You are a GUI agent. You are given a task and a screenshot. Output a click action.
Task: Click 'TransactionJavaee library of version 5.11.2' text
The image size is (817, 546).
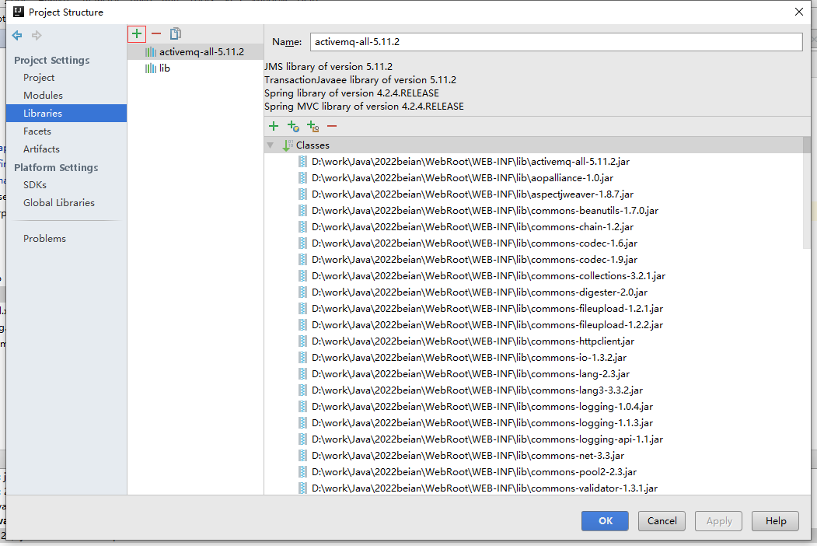point(360,80)
